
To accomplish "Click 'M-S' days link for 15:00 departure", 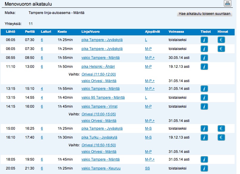I will [x=148, y=128].
